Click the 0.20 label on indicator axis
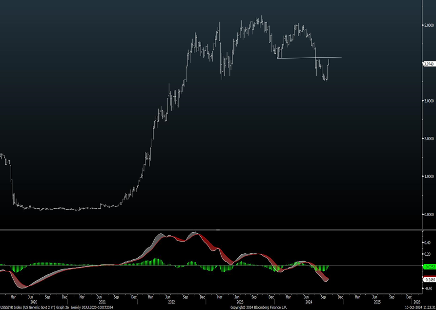Image resolution: width=436 pixels, height=310 pixels. (x=427, y=254)
